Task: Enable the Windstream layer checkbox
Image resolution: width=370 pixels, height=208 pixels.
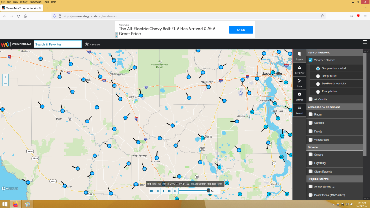Action: 310,140
